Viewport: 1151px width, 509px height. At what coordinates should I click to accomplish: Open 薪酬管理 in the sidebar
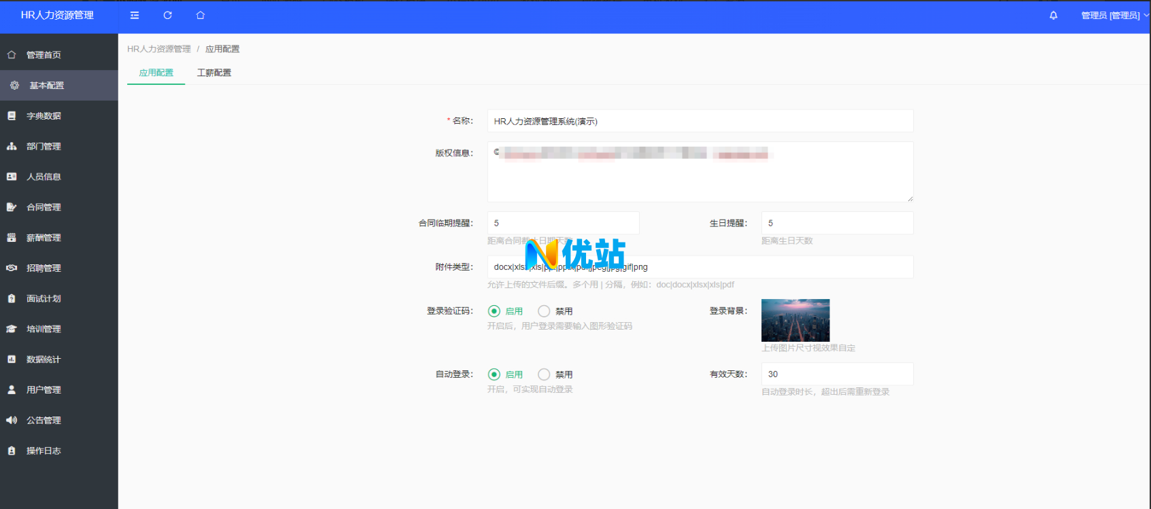point(44,238)
